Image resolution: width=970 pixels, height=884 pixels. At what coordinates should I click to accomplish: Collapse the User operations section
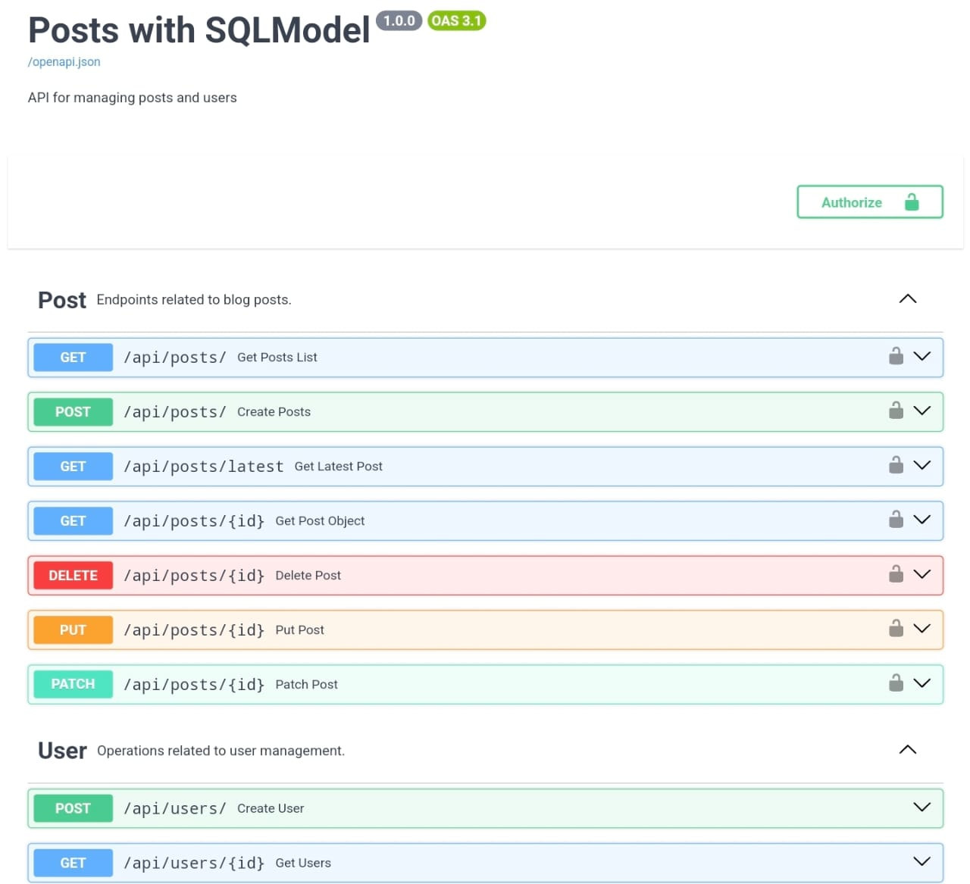click(x=907, y=750)
